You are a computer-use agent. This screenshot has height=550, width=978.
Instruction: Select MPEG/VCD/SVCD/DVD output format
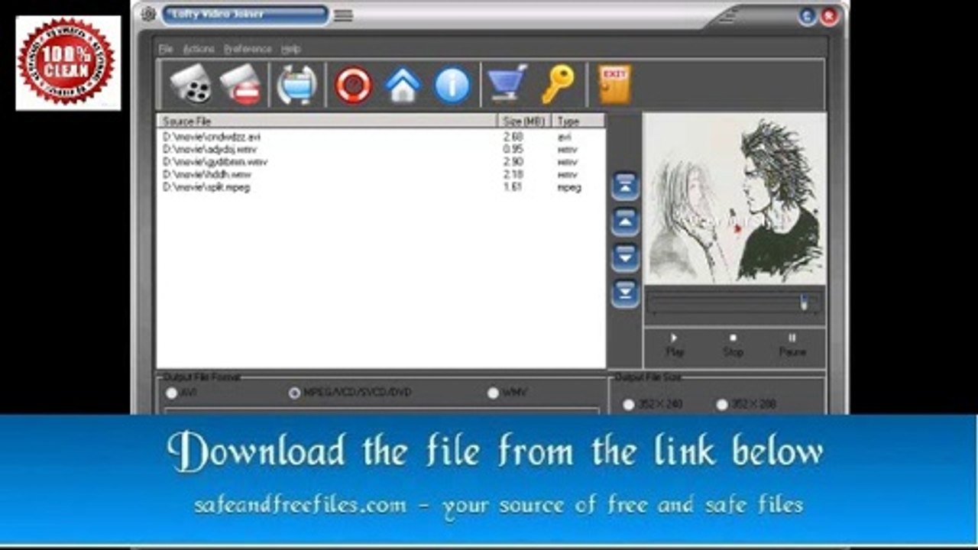tap(294, 393)
